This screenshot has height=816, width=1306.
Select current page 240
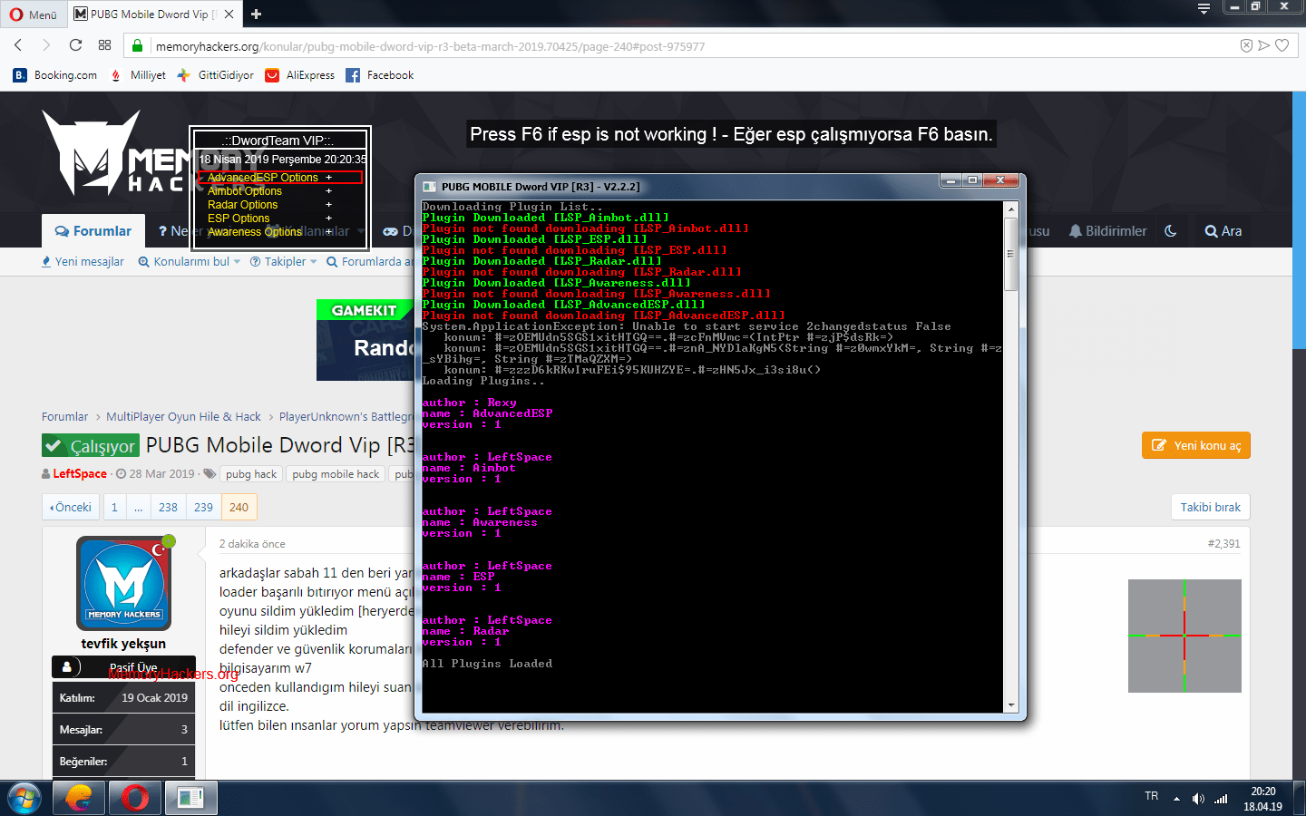coord(239,507)
